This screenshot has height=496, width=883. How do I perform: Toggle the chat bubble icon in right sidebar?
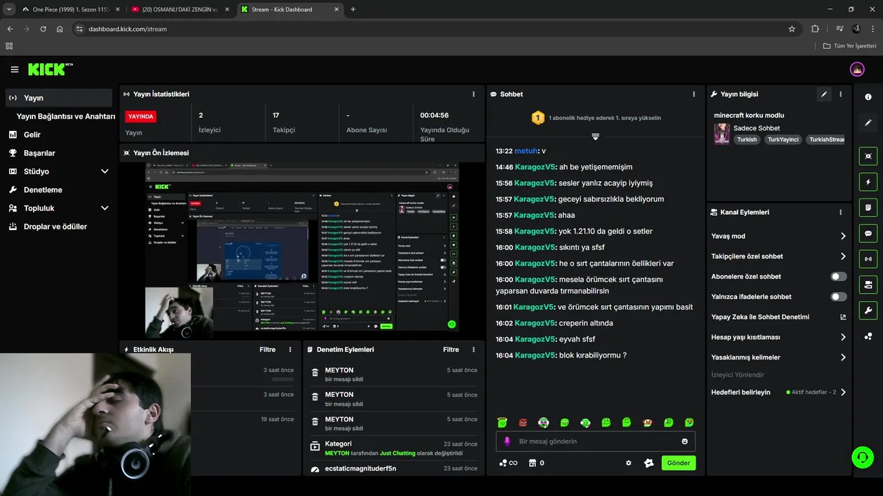coord(869,233)
